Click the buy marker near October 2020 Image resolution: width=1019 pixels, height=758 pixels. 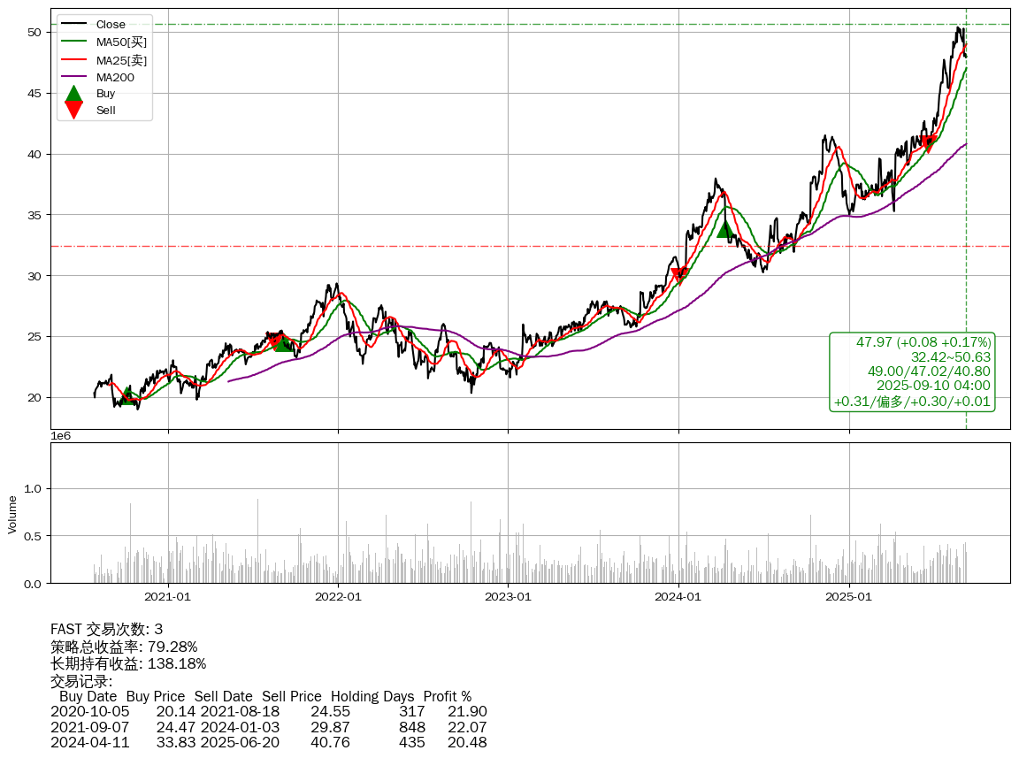click(x=128, y=394)
